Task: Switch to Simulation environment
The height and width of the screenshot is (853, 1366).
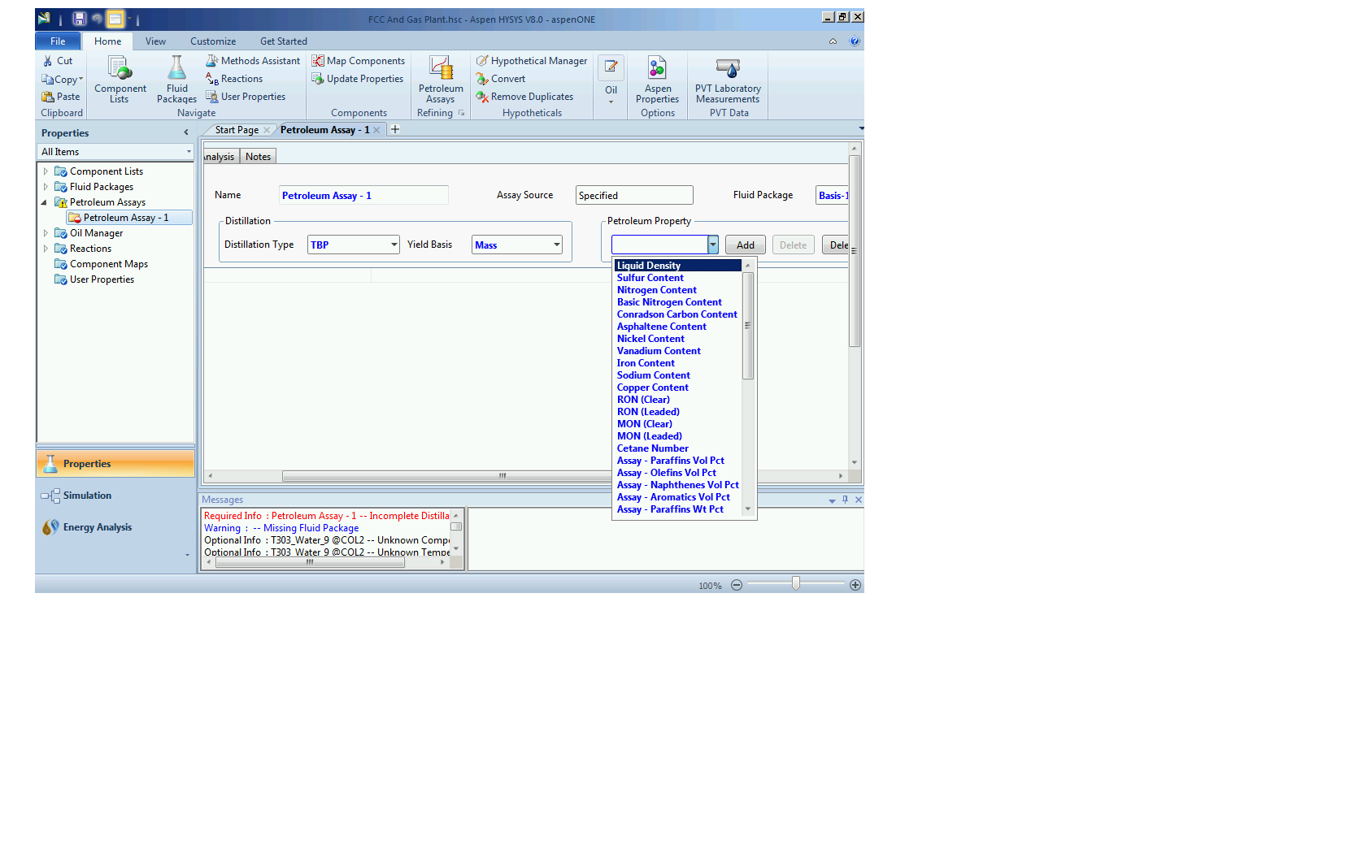Action: click(115, 496)
